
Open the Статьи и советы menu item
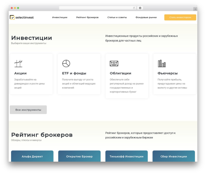117,17
